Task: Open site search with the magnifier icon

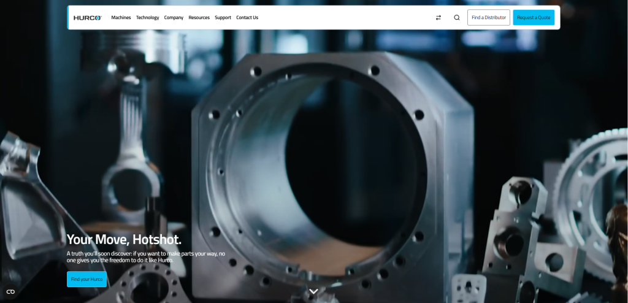Action: [x=456, y=18]
